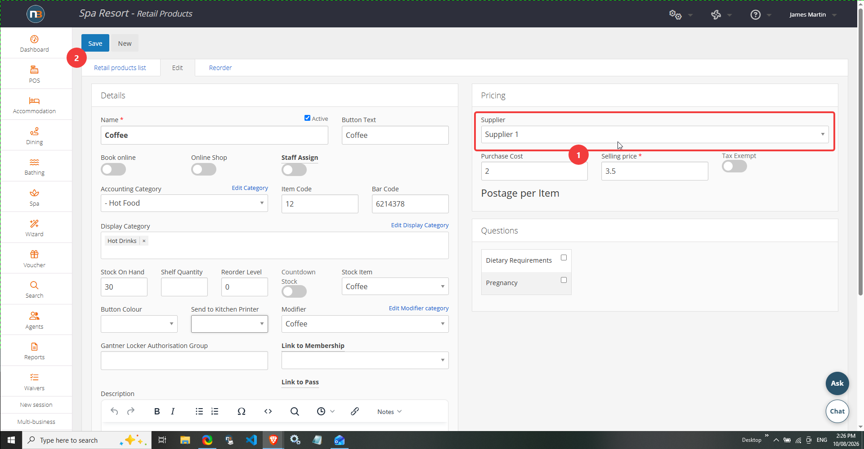Open the Chat button
The height and width of the screenshot is (449, 864).
tap(837, 411)
